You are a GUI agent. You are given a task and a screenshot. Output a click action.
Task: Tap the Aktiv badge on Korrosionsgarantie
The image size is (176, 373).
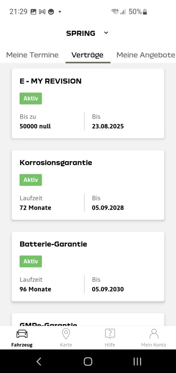(x=31, y=180)
